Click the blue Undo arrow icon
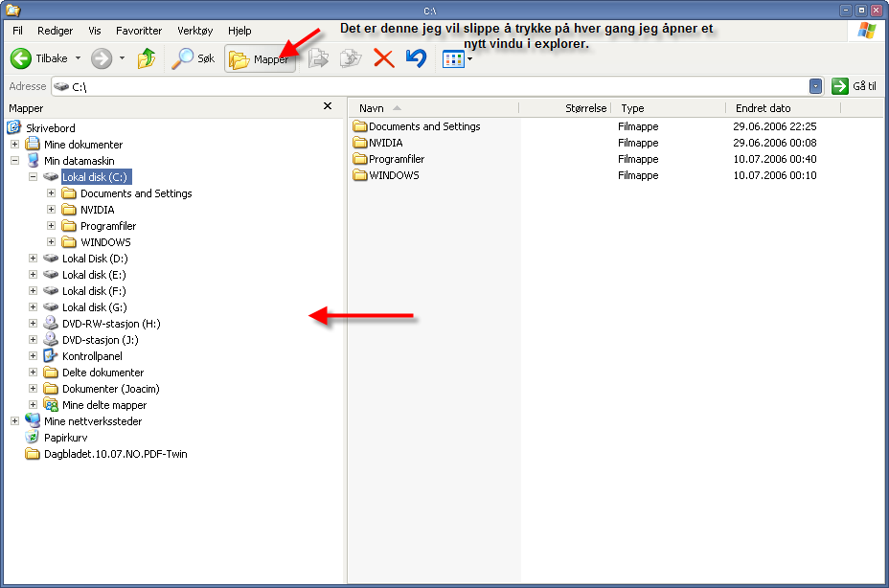889x588 pixels. (416, 58)
